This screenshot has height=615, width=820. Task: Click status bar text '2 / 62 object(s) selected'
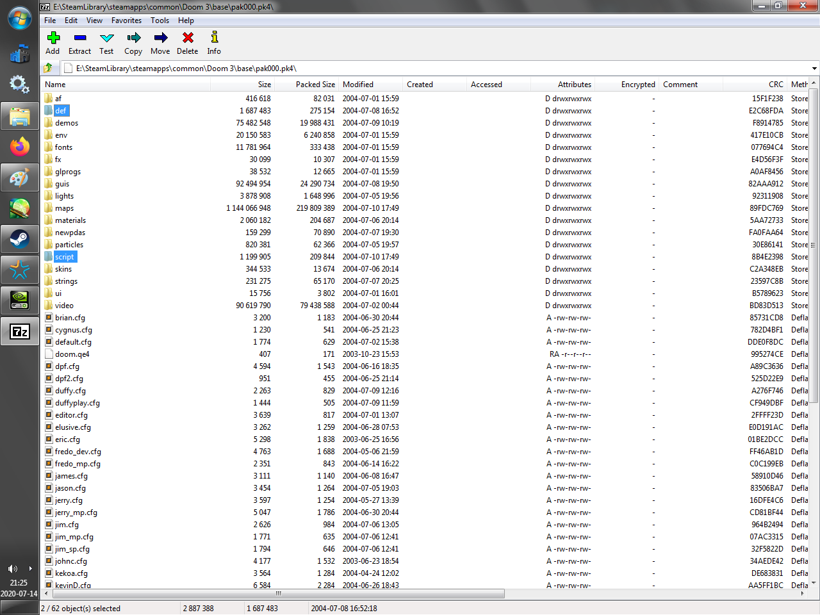81,608
